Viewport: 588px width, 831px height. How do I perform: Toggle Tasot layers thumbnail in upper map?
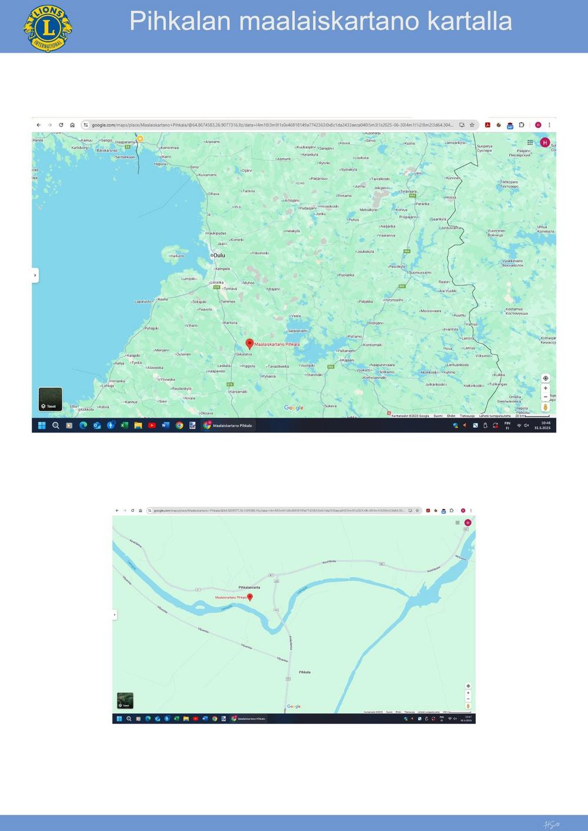point(50,399)
